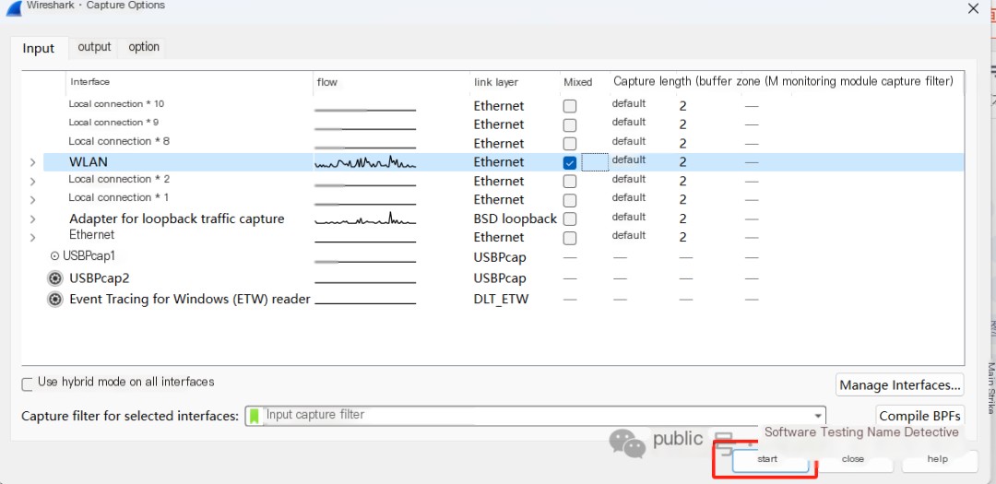Click the BSD loopback link layer cell

[x=516, y=219]
